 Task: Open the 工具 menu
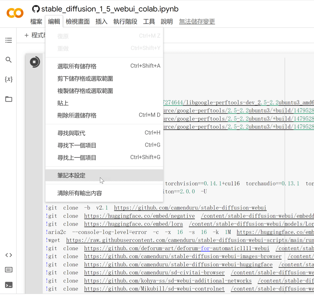pos(149,21)
